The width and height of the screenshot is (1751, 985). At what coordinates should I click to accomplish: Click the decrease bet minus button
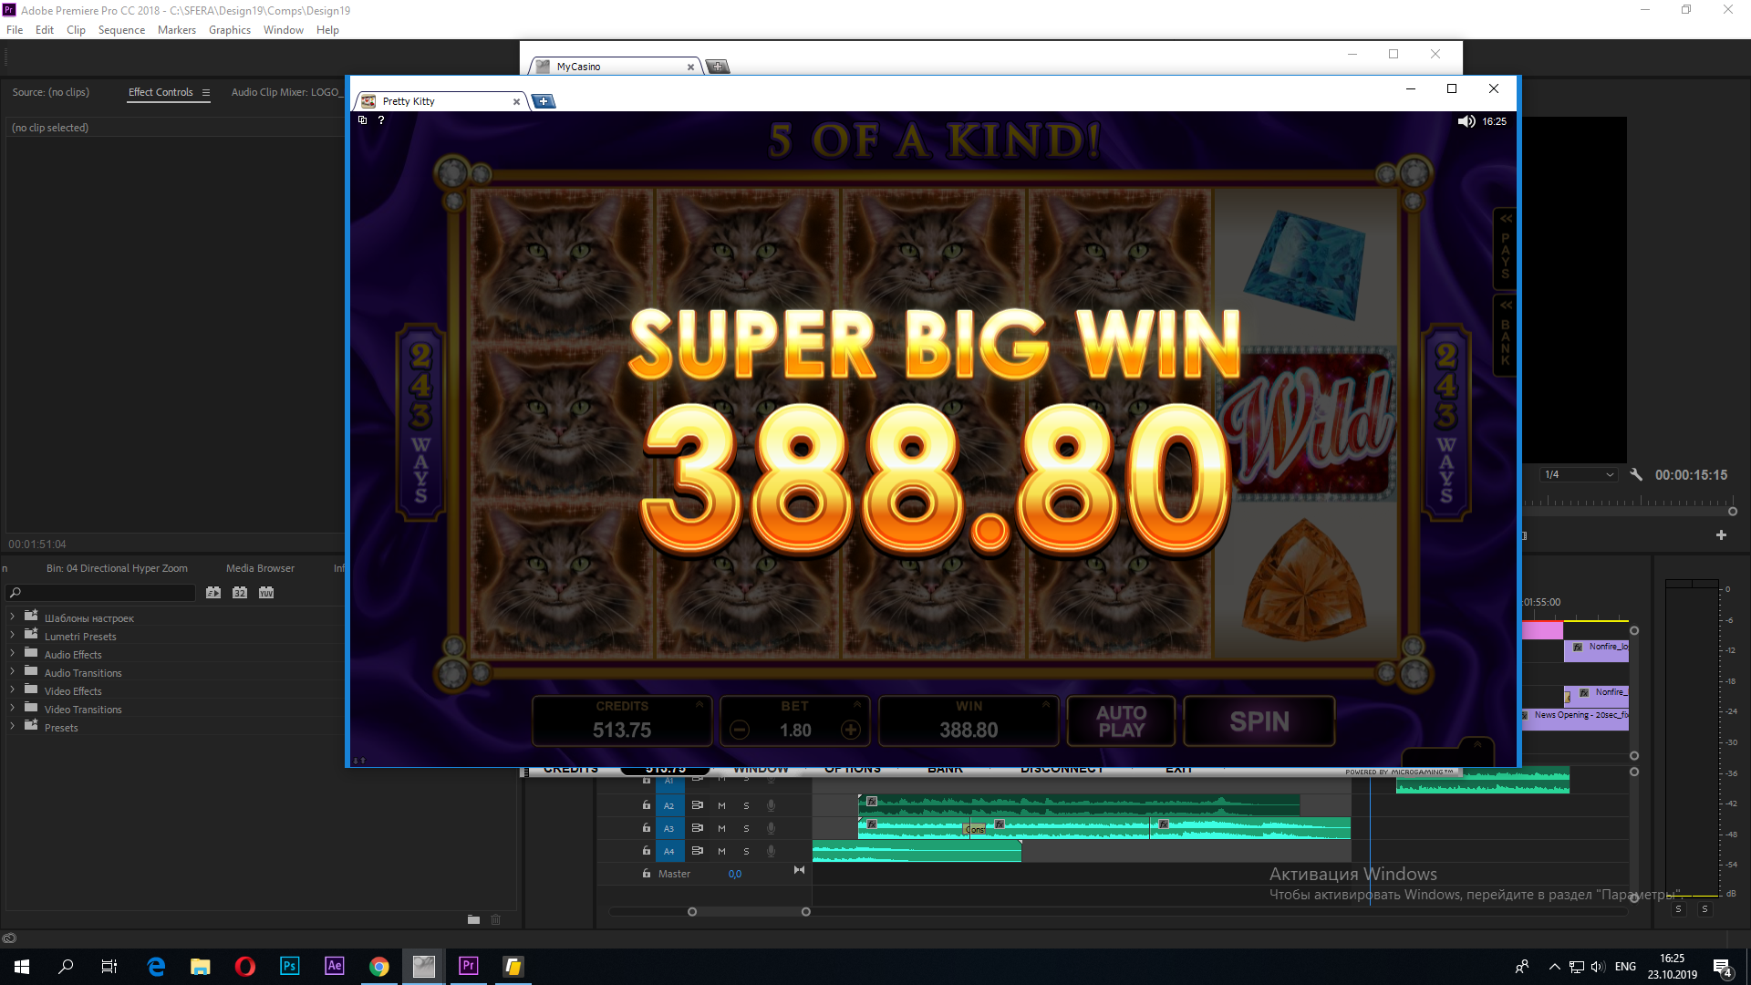tap(740, 730)
